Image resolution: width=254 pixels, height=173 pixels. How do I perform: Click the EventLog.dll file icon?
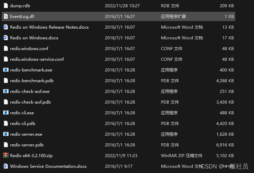coord(6,16)
